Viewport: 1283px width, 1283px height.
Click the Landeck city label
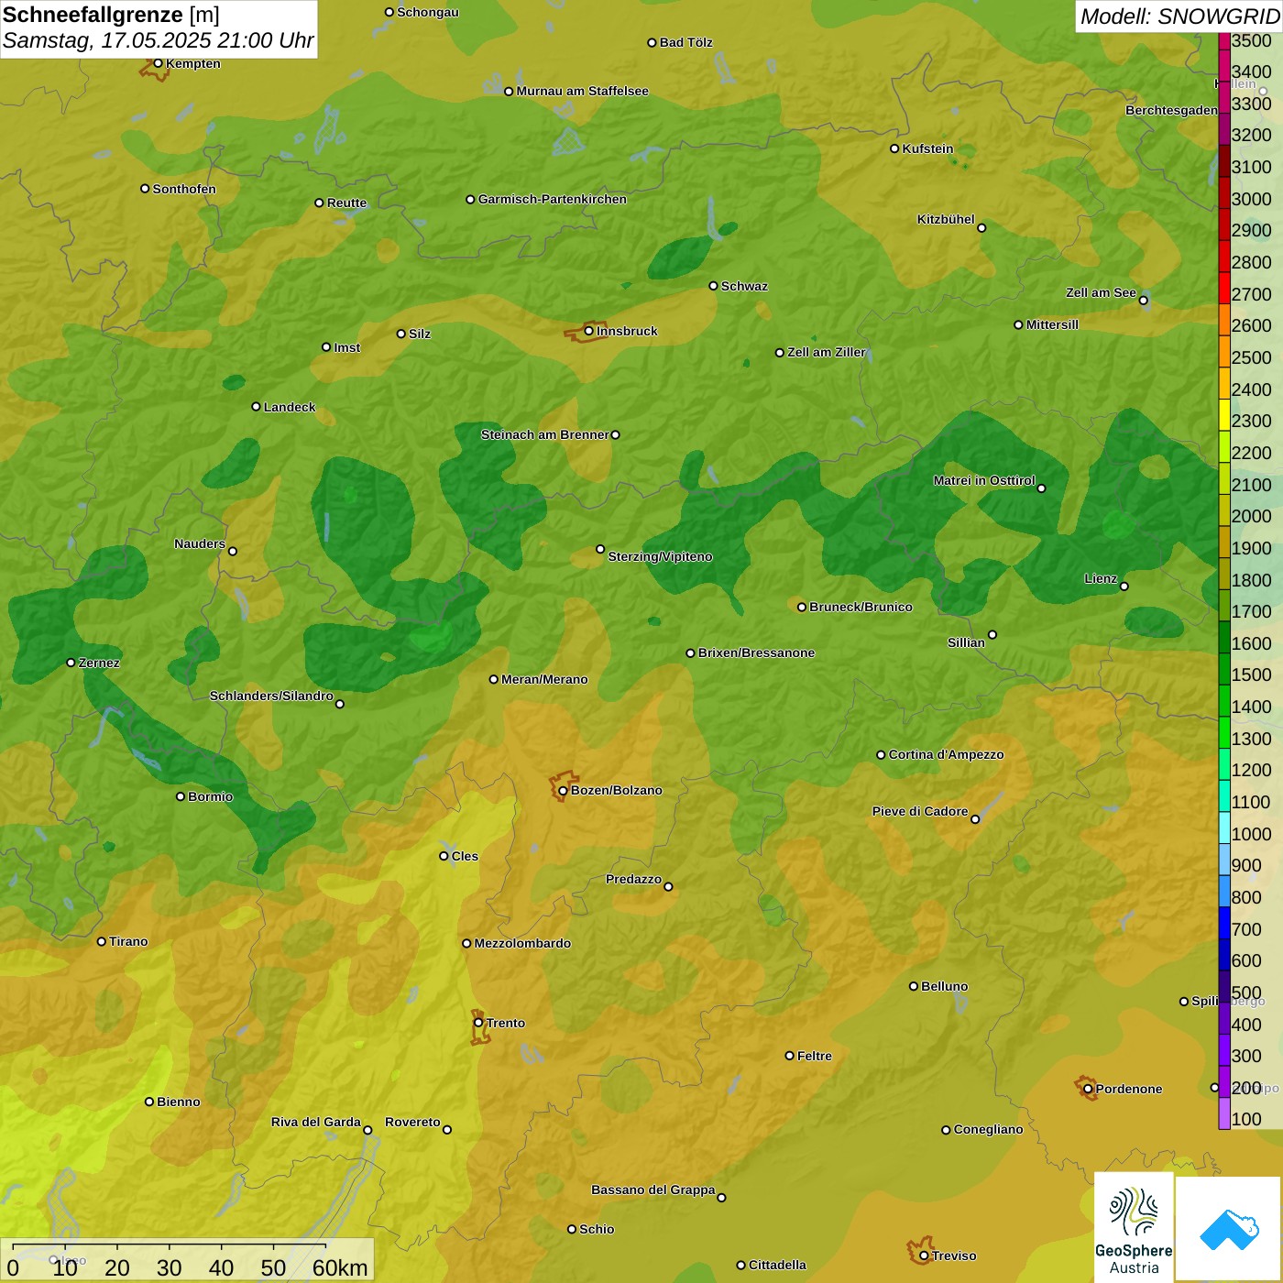tap(290, 407)
